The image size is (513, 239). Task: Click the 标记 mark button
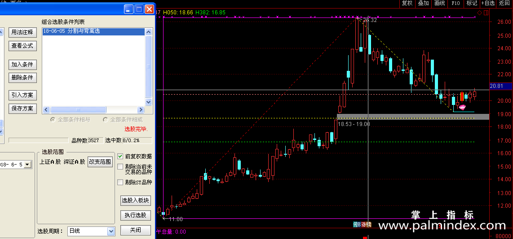(x=472, y=3)
